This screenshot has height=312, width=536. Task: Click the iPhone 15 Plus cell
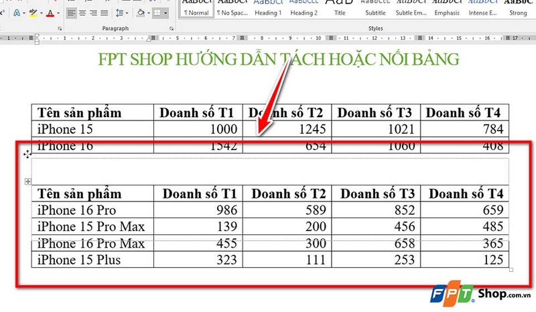[92, 260]
